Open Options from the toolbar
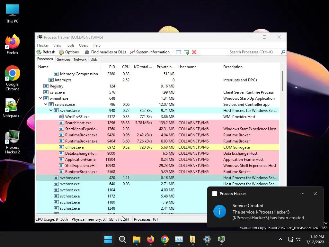The image size is (329, 247). pos(69,52)
